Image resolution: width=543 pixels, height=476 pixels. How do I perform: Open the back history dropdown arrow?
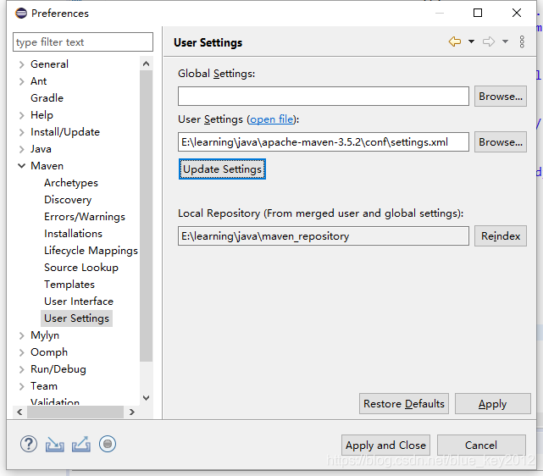pos(471,42)
